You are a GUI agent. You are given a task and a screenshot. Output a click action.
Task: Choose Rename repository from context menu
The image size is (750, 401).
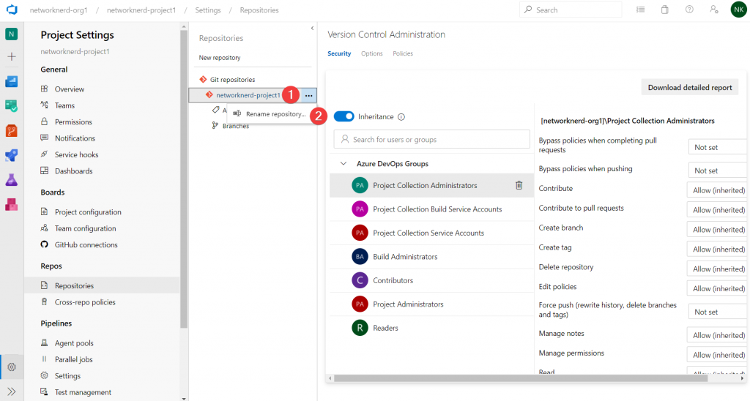(270, 113)
